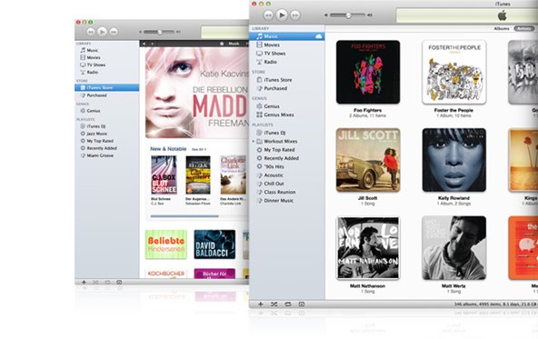
Task: Click the New & Notable horizontal scrollbar
Action: point(184,216)
